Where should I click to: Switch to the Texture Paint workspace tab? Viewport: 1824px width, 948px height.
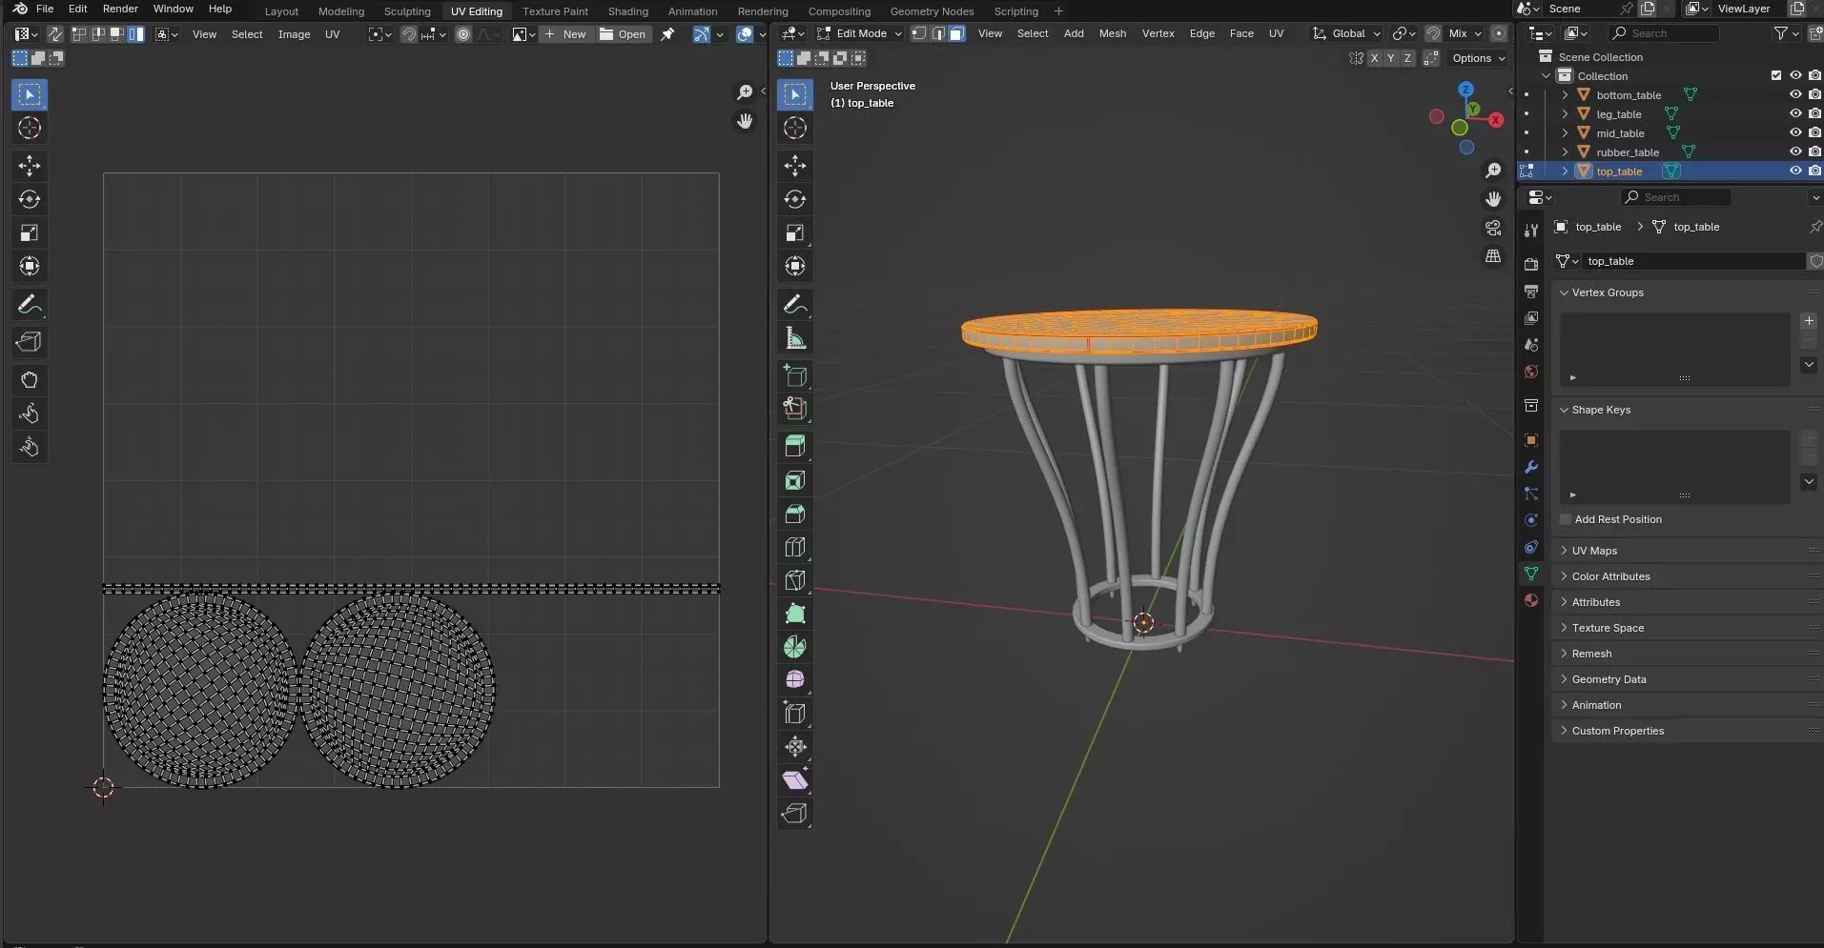[555, 11]
